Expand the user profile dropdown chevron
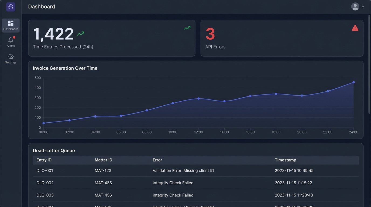This screenshot has width=371, height=207. 363,7
